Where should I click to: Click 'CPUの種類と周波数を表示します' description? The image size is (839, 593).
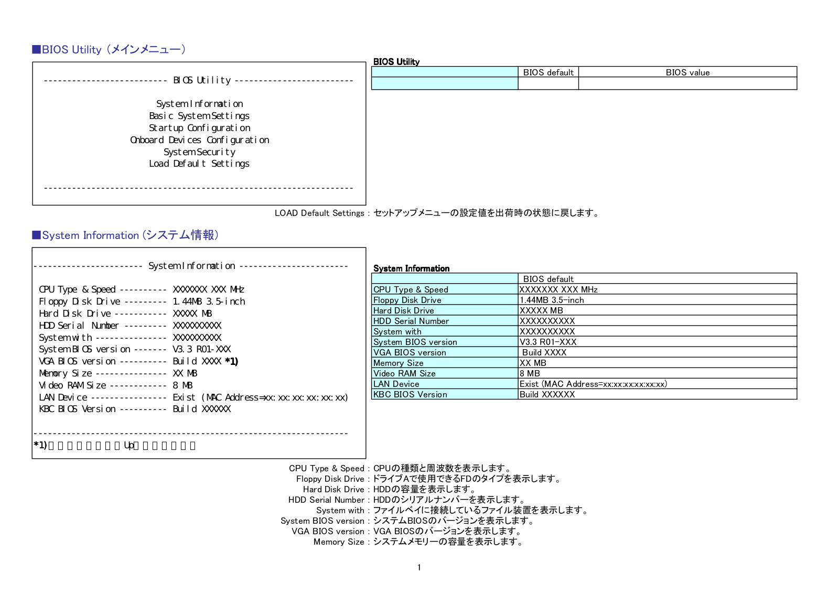coord(443,468)
